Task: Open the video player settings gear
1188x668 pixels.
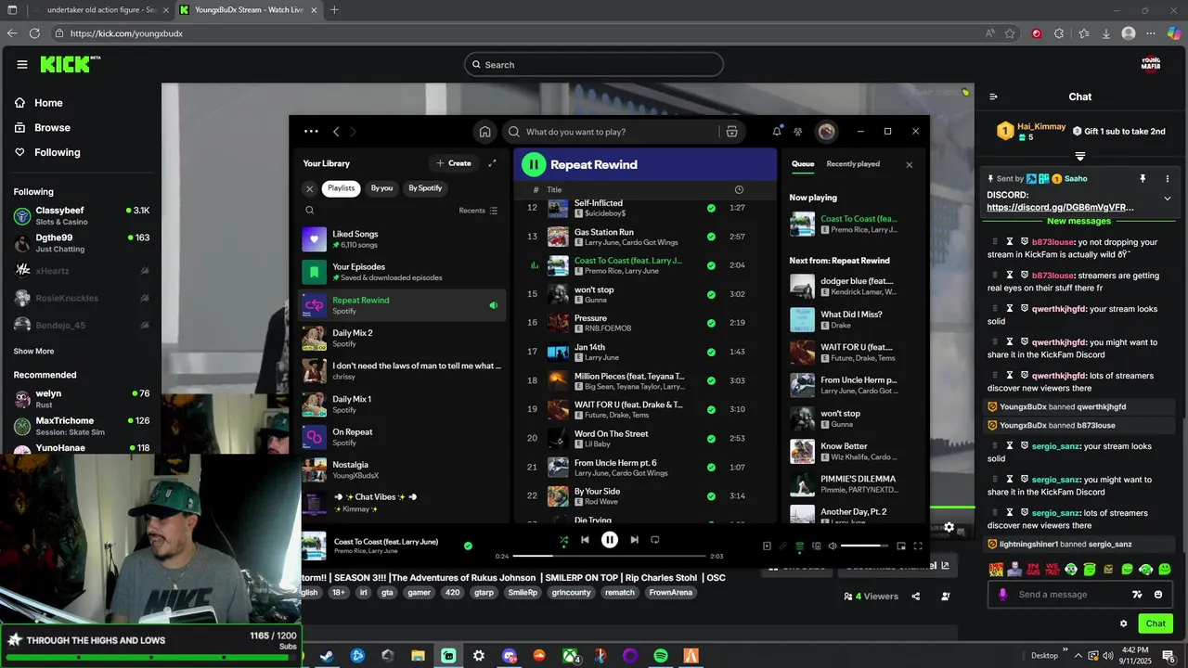Action: [x=949, y=527]
